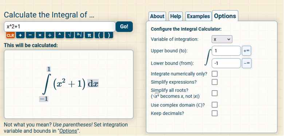Switch to the Examples tab

coord(198,16)
